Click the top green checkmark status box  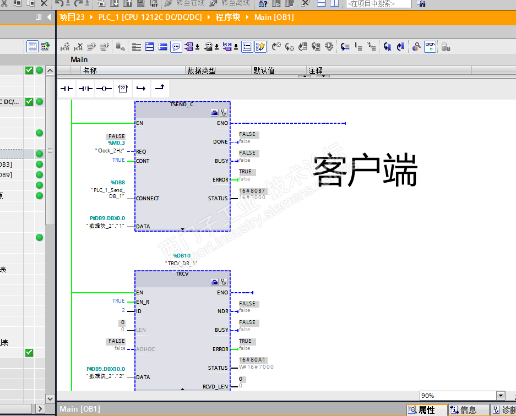[29, 70]
